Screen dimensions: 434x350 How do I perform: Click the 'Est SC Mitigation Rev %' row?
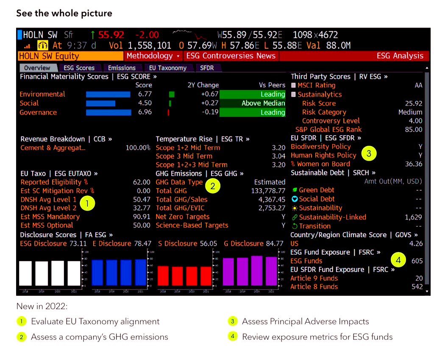tap(85, 191)
